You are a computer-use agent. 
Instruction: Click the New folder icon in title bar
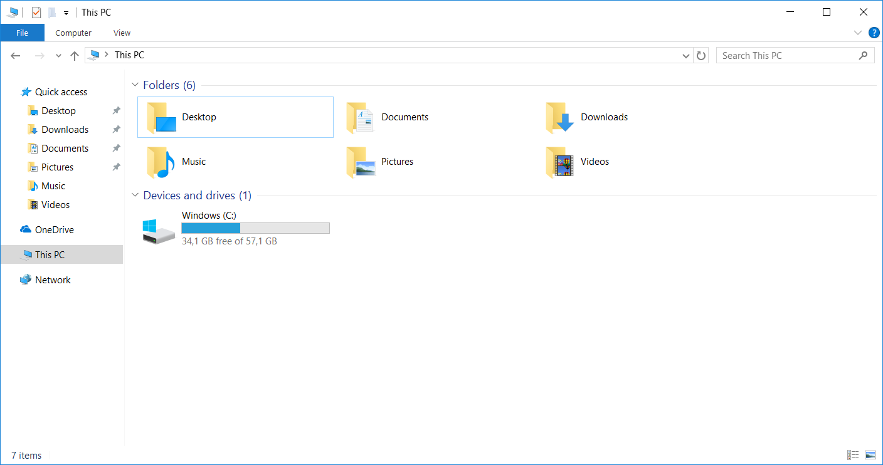point(52,12)
